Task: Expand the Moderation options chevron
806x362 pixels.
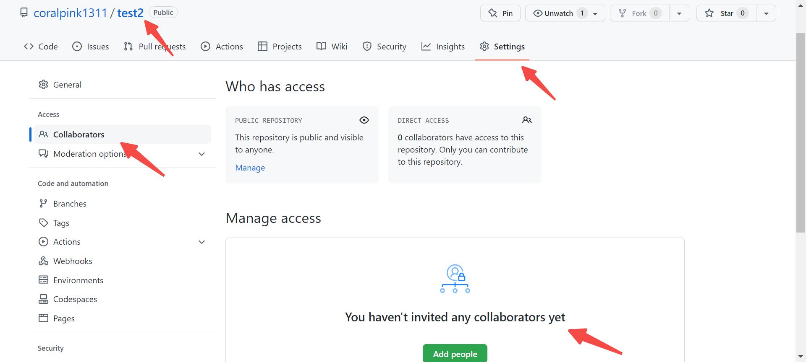Action: point(202,154)
